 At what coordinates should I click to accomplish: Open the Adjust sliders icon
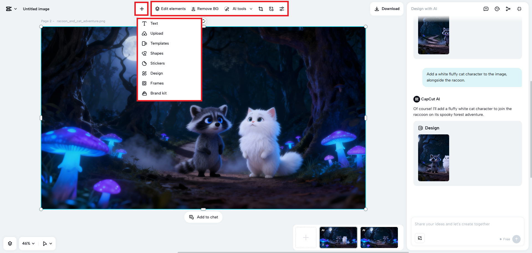[282, 9]
